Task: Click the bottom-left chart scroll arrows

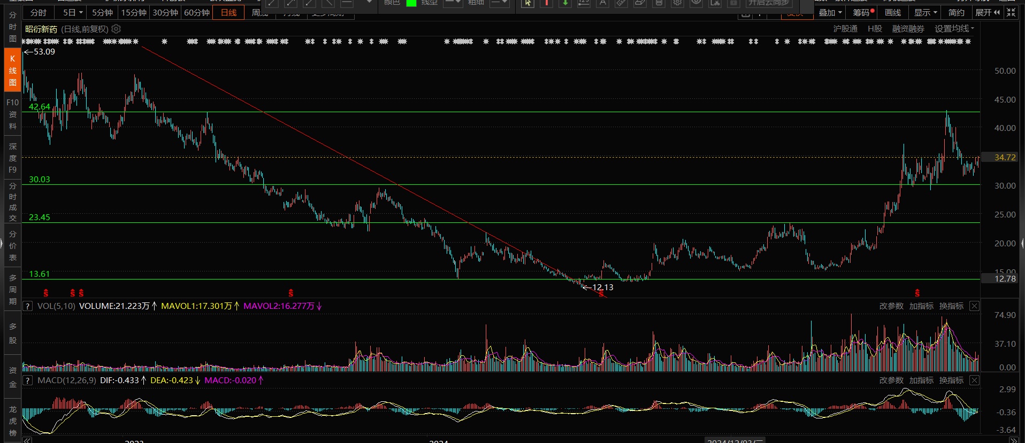Action: 27,440
